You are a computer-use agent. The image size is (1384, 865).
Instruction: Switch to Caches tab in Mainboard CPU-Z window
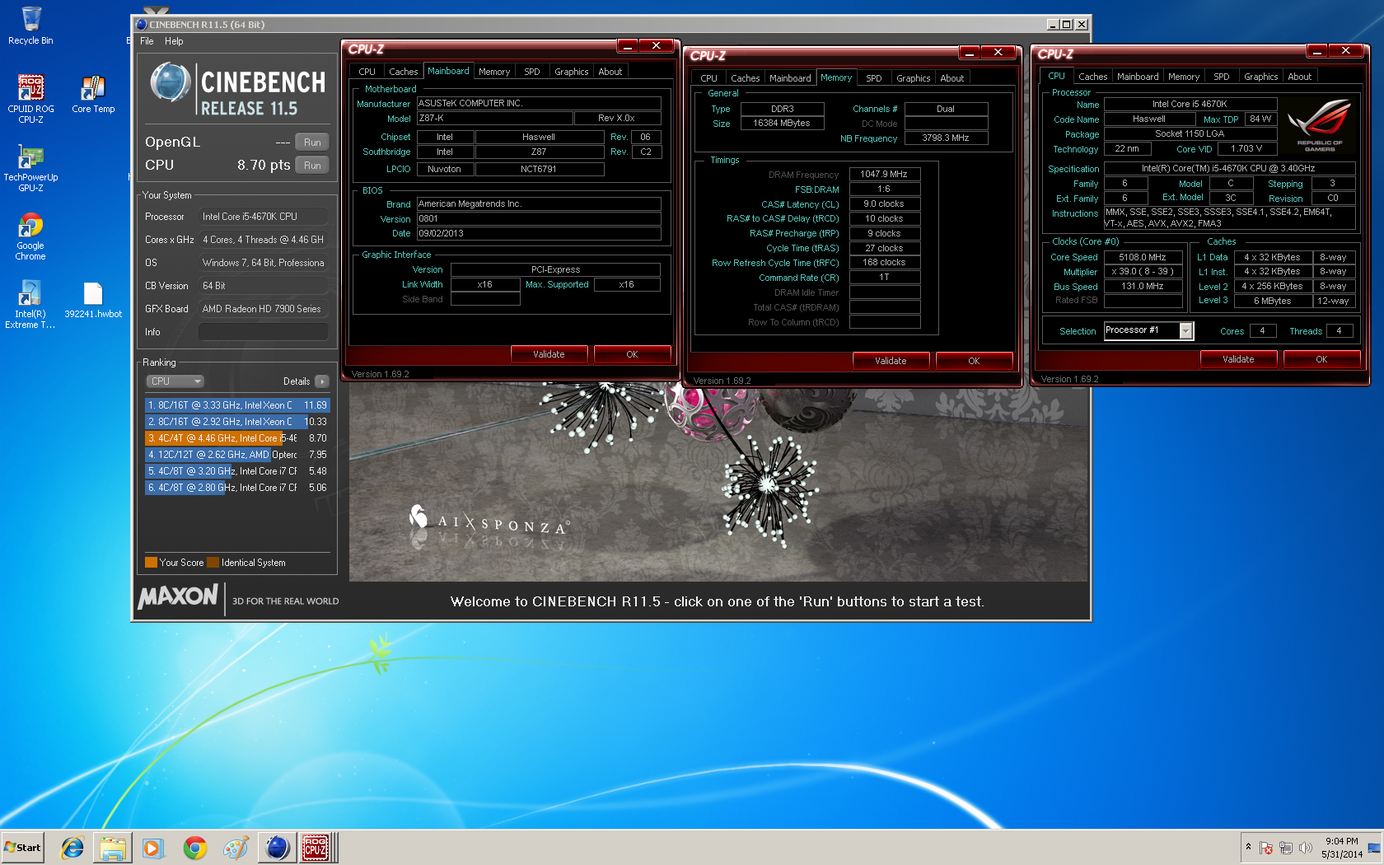403,72
